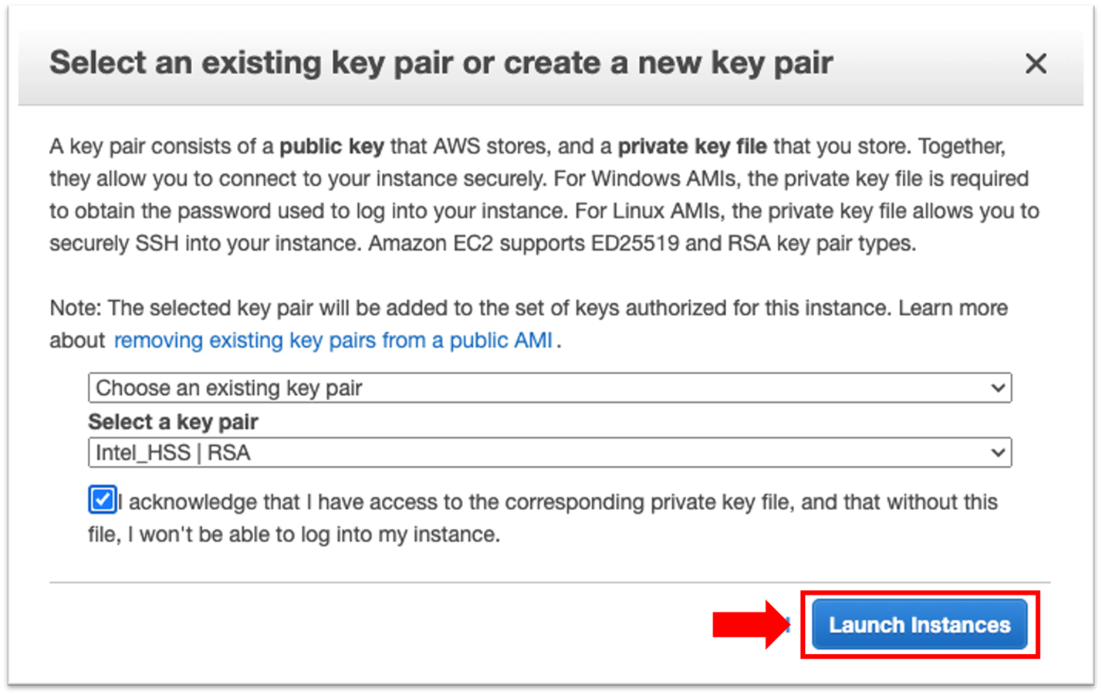Screen dimensions: 1102x695
Task: Toggle the private key acknowledgement checkbox
Action: (x=102, y=500)
